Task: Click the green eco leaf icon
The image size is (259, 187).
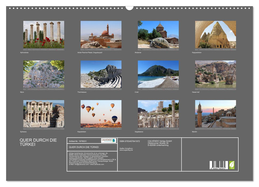Action: (232, 165)
